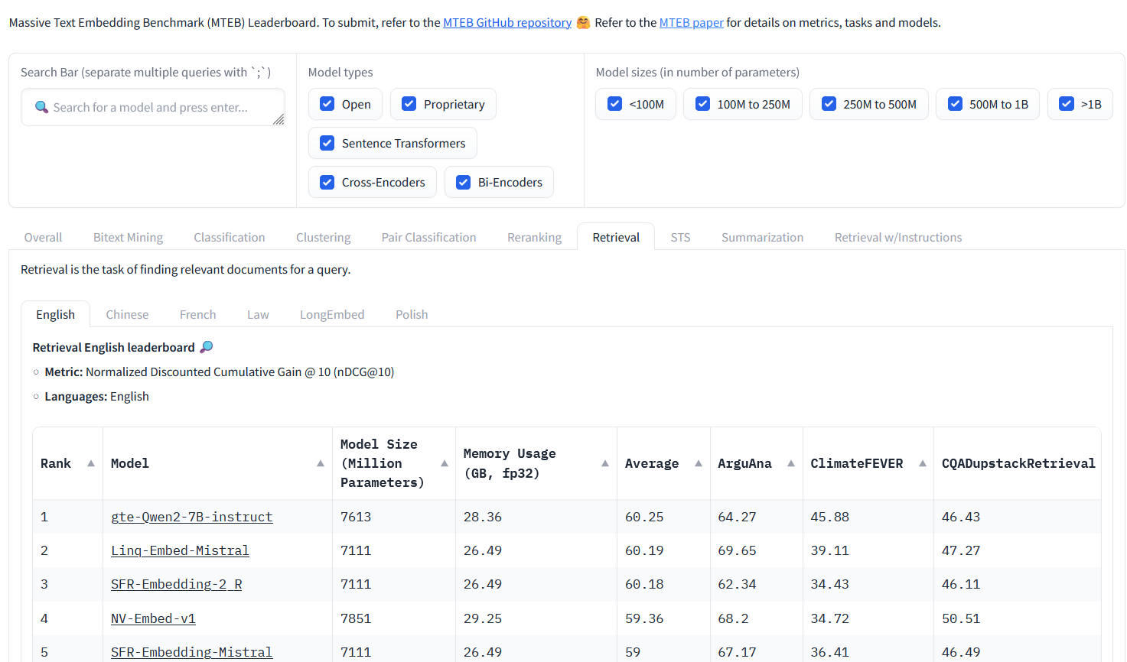Screen dimensions: 1127x662
Task: Uncheck the Proprietary model type checkbox
Action: coord(409,104)
